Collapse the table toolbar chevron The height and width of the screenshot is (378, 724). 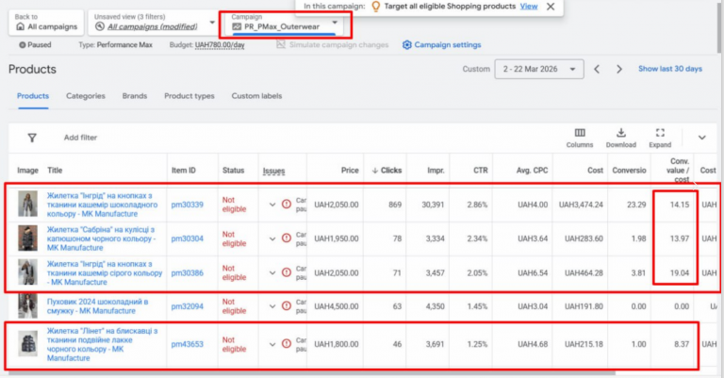[701, 138]
